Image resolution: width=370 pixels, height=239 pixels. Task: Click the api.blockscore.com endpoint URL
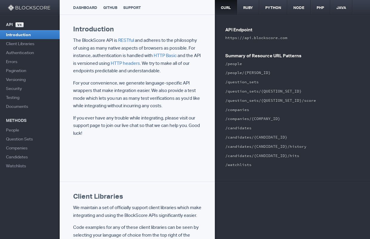pyautogui.click(x=256, y=38)
